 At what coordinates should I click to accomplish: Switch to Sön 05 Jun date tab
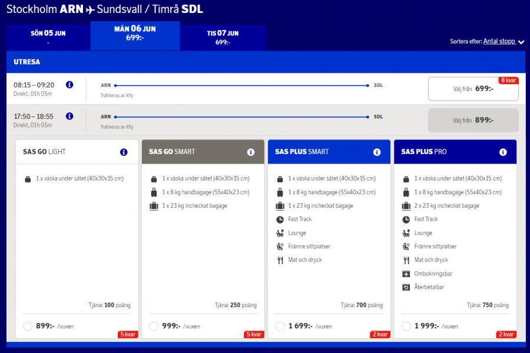(48, 37)
